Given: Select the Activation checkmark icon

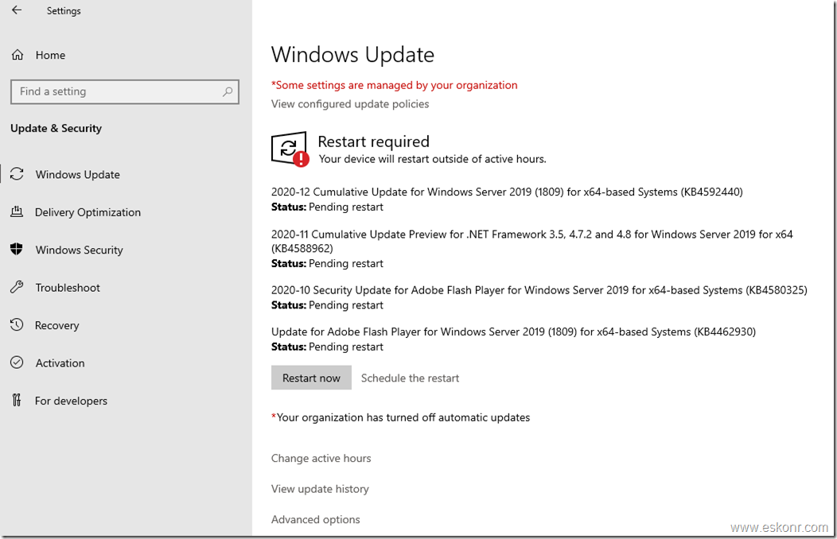Looking at the screenshot, I should [17, 363].
